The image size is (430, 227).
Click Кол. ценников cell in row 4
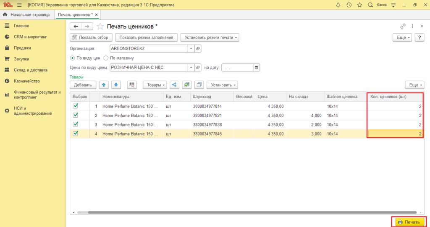(x=395, y=134)
